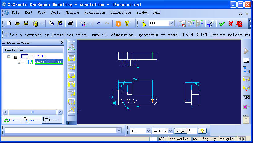
Task: Click the command line input field
Action: [61, 130]
